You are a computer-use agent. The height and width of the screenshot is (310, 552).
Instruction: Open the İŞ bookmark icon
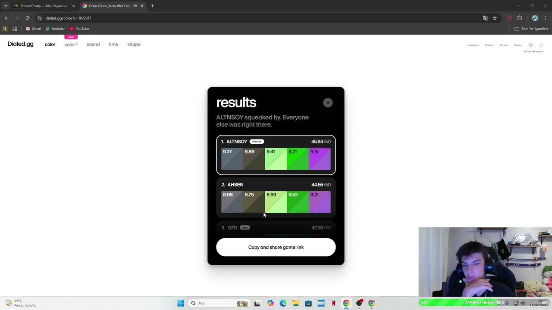point(5,29)
